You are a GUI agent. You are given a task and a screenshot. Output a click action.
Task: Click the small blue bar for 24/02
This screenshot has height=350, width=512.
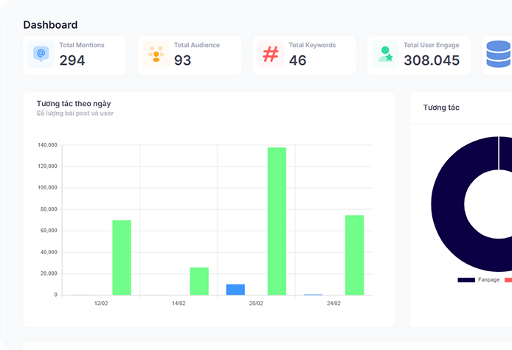click(x=313, y=295)
